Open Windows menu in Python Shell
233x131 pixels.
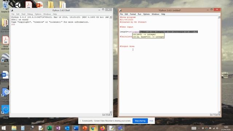pyautogui.click(x=47, y=14)
